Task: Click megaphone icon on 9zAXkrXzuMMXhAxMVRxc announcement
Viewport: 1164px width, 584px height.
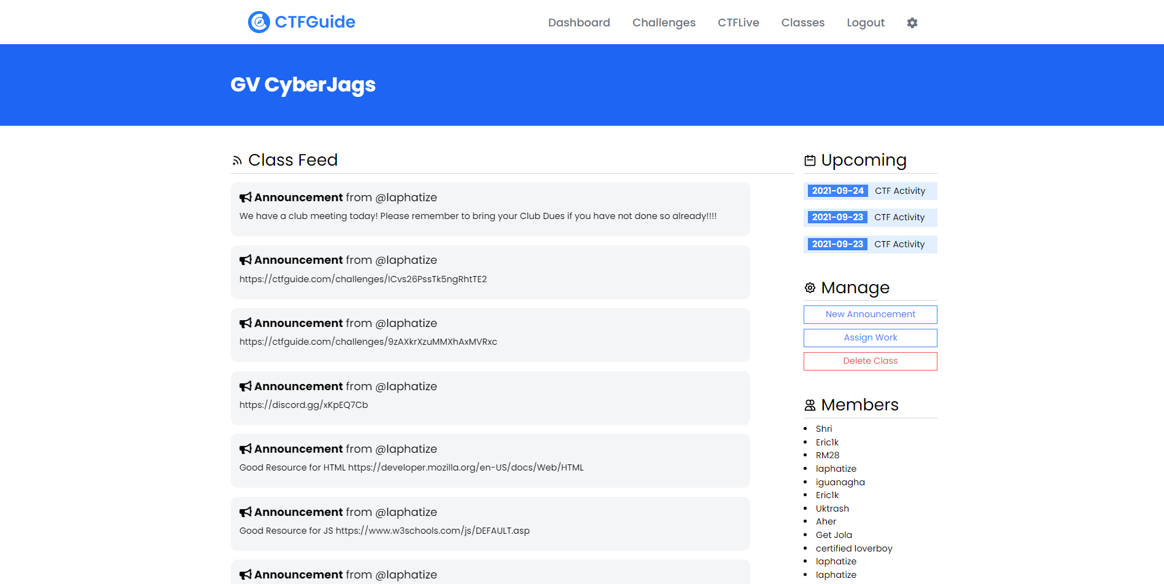Action: coord(246,323)
